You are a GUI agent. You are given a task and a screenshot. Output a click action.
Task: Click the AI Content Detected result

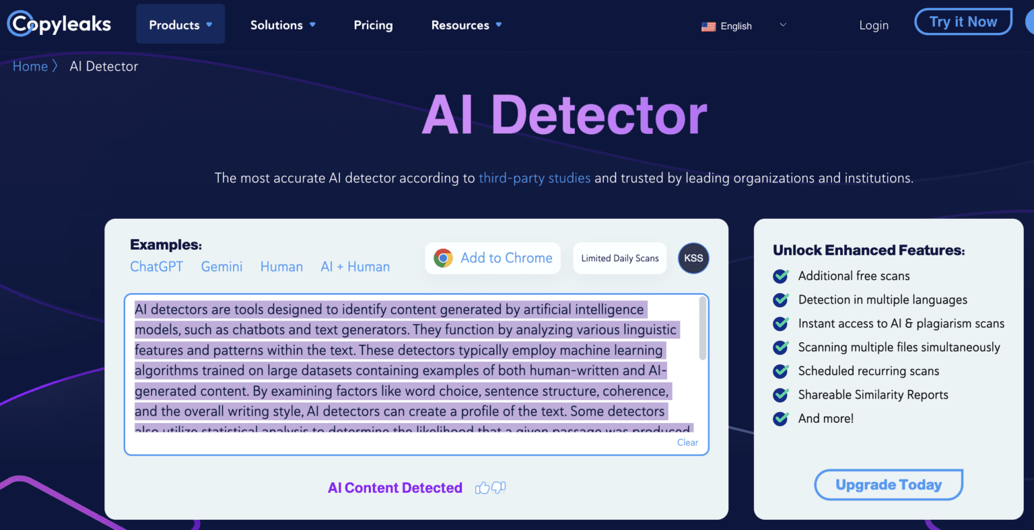click(x=395, y=488)
